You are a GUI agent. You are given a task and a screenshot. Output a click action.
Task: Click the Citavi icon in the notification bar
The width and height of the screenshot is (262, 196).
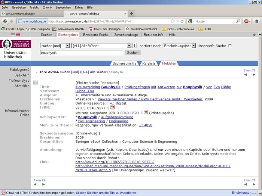click(3, 193)
